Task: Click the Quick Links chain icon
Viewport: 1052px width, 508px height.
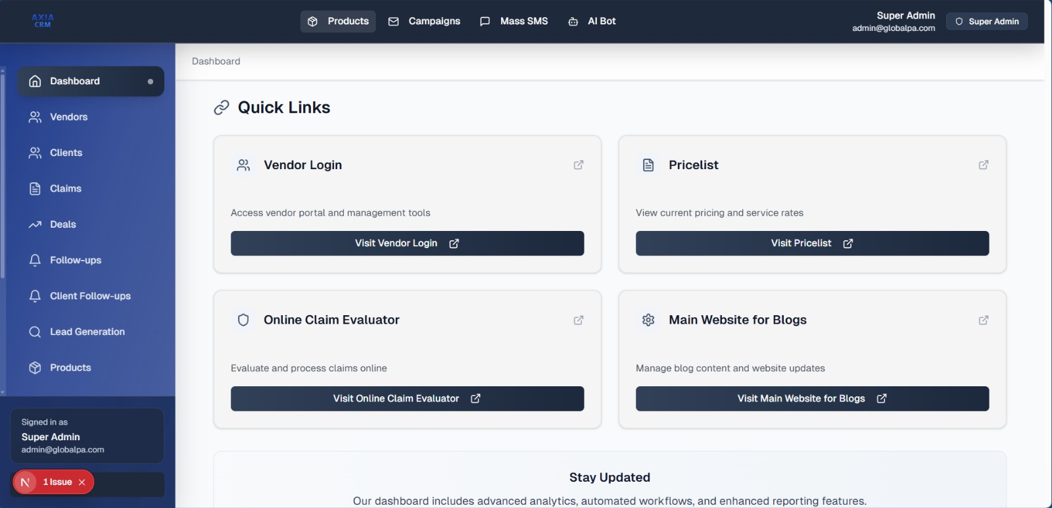Action: coord(222,108)
